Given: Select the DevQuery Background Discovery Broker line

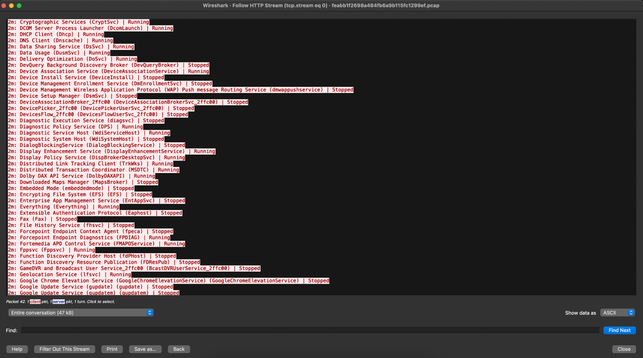Looking at the screenshot, I should [x=109, y=65].
